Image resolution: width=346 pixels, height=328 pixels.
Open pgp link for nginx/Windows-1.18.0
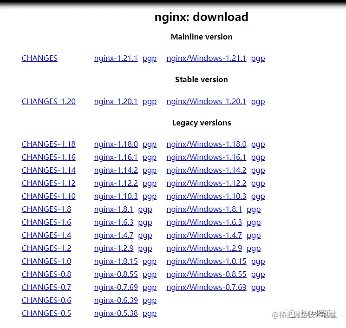click(258, 144)
